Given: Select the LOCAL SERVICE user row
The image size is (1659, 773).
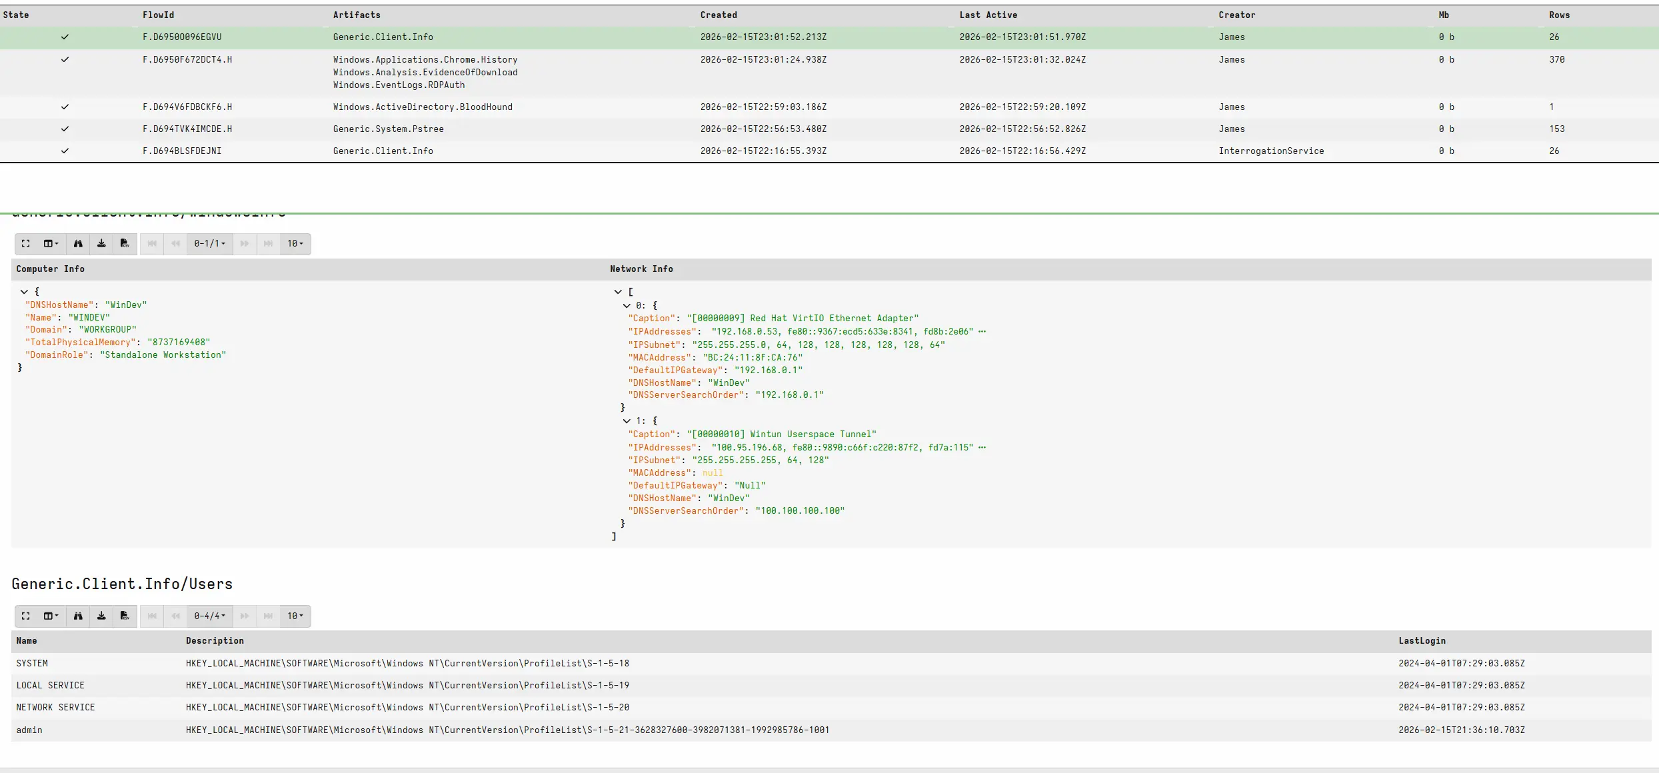Looking at the screenshot, I should coord(831,686).
